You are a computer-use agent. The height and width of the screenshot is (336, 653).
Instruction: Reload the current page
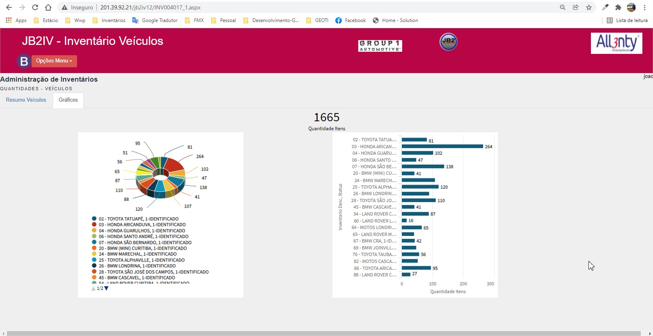click(x=35, y=7)
